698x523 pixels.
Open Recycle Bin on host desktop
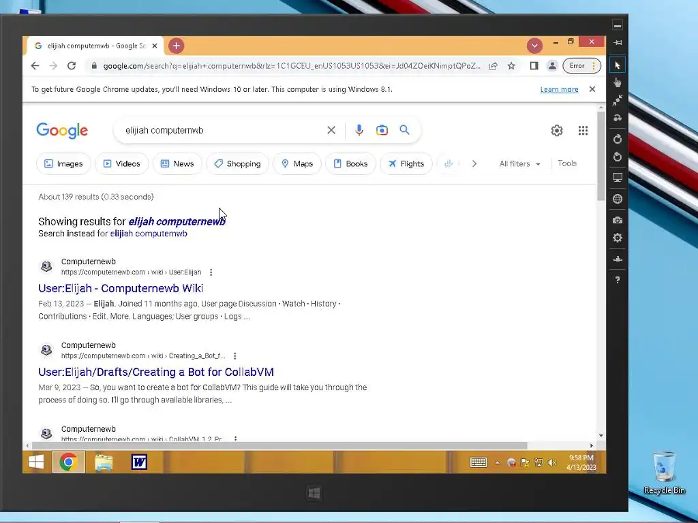point(664,473)
